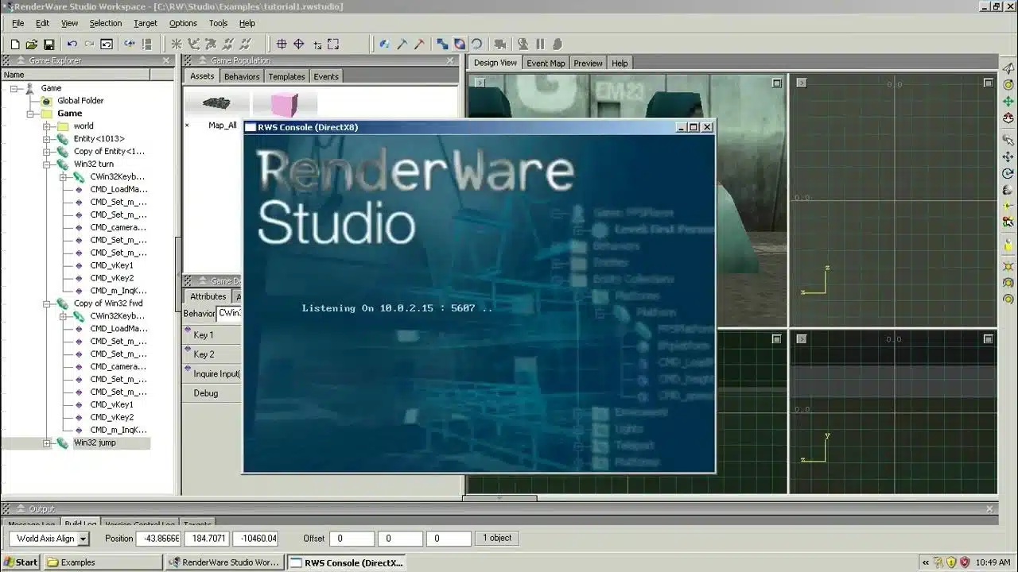Toggle maximize on bottom-right viewport pane
This screenshot has height=572, width=1018.
point(988,339)
